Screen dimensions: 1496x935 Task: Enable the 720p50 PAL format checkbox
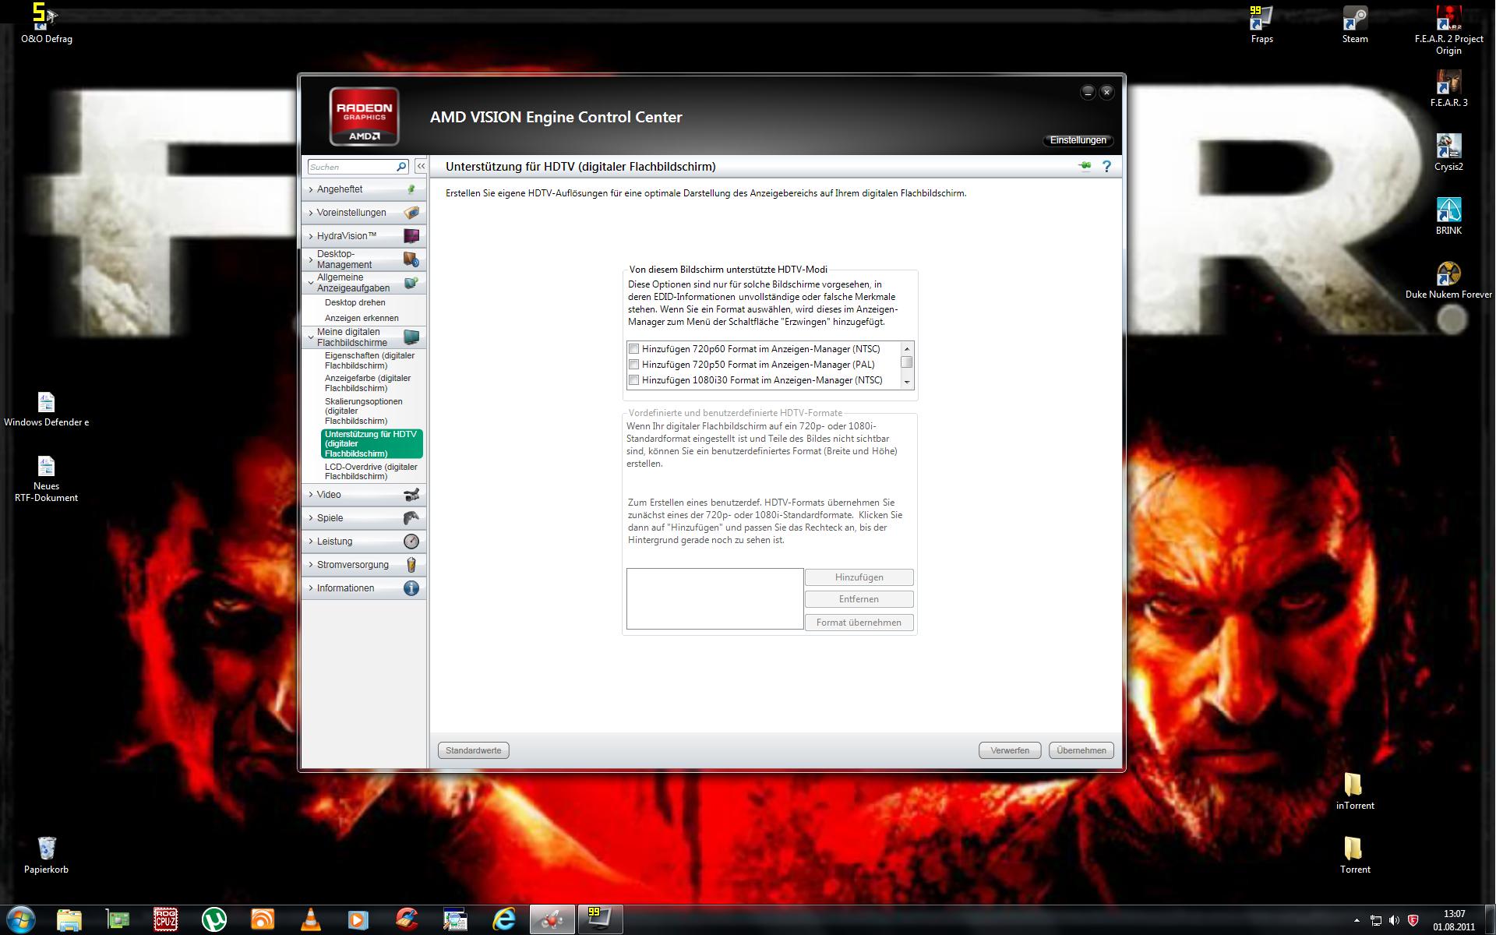pyautogui.click(x=633, y=365)
